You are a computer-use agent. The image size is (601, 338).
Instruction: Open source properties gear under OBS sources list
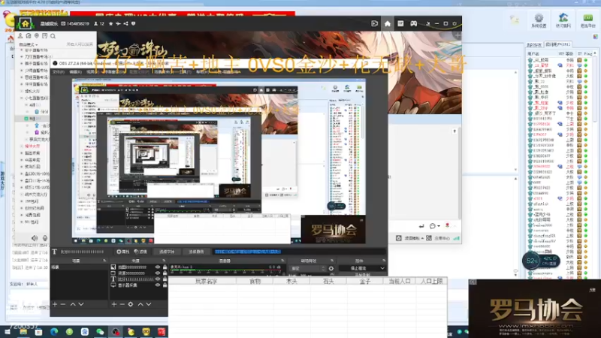pyautogui.click(x=130, y=304)
